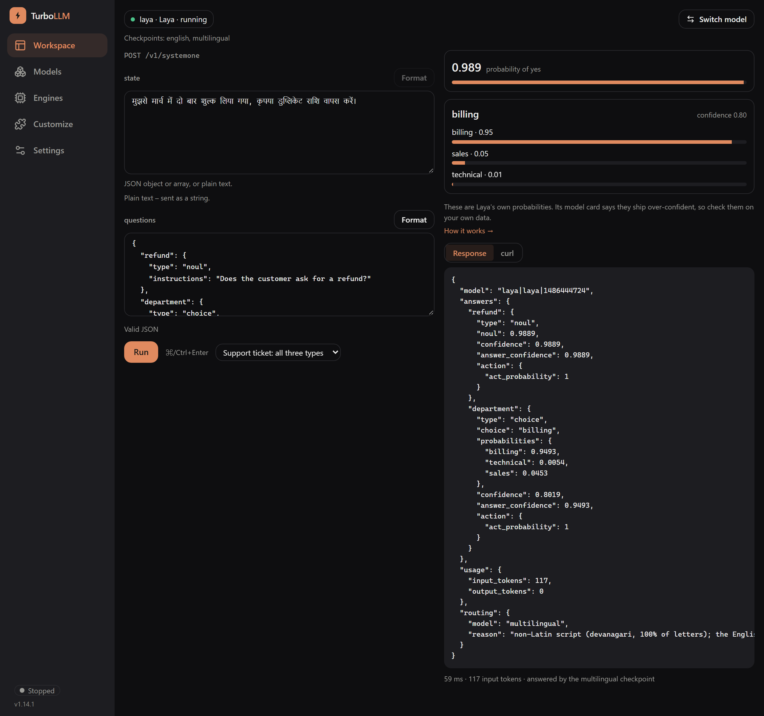Switch to the curl tab

click(507, 253)
